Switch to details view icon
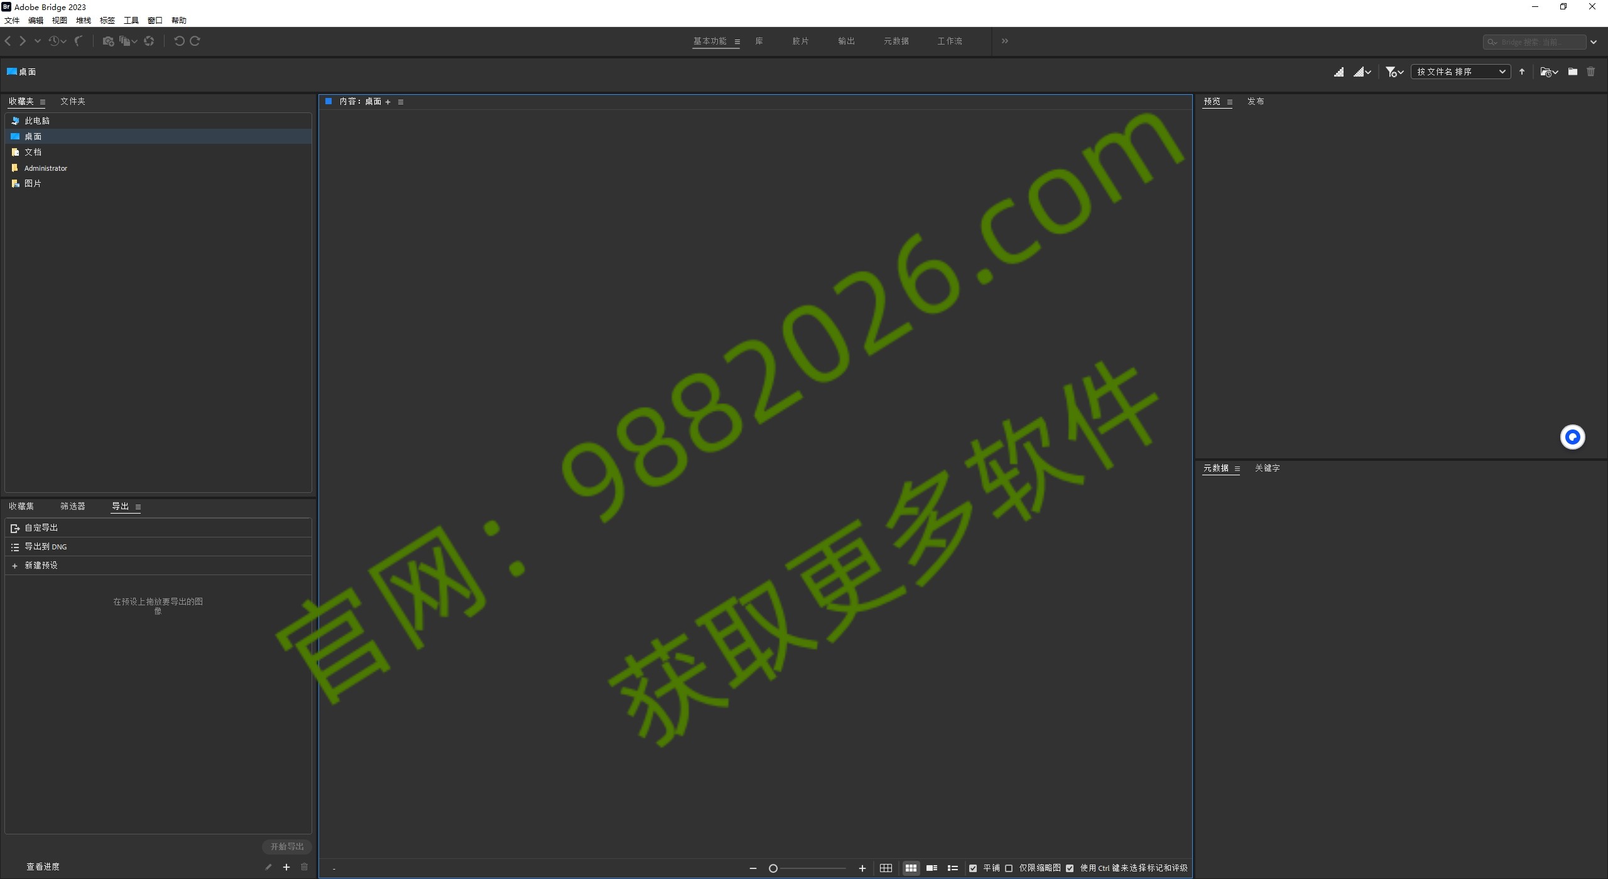1608x879 pixels. coord(932,868)
